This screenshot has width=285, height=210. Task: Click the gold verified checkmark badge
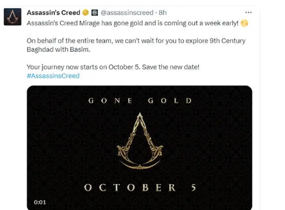point(85,13)
